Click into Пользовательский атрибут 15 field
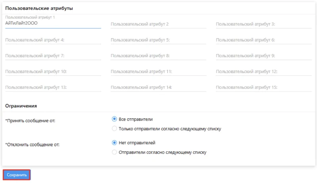317x183 pixels. pyautogui.click(x=264, y=87)
